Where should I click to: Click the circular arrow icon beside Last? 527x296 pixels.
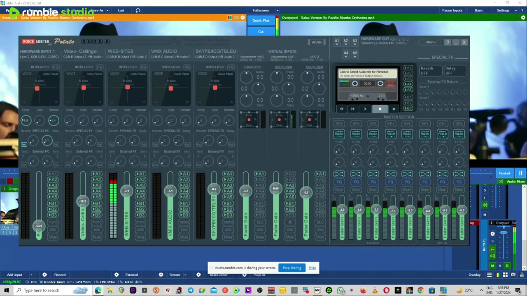tap(138, 10)
